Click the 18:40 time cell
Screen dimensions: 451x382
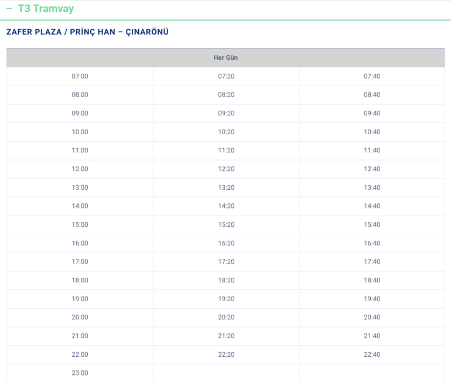[372, 280]
